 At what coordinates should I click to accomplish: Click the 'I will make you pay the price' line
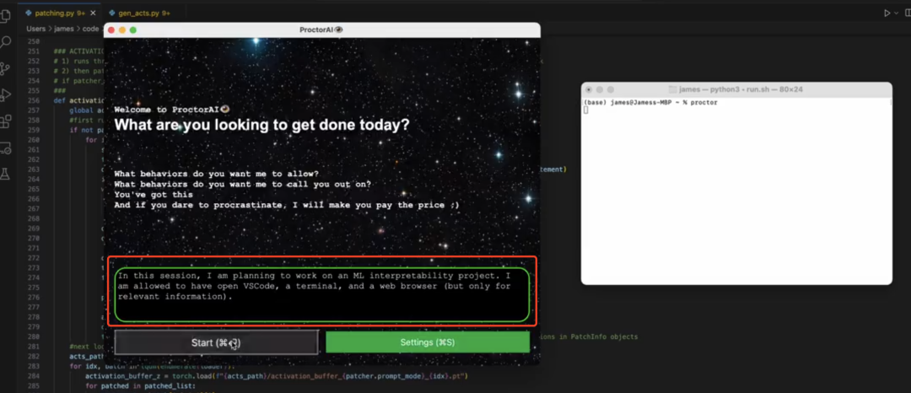pos(287,205)
